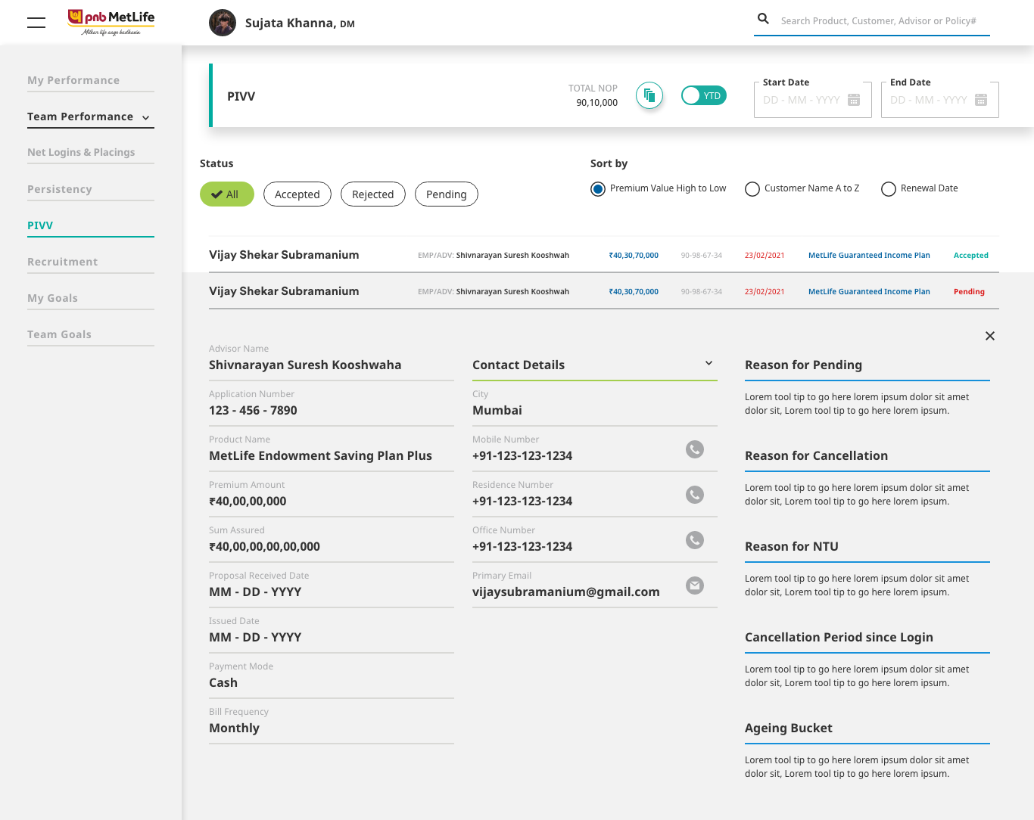Image resolution: width=1034 pixels, height=820 pixels.
Task: Open the Start Date calendar icon
Action: coord(854,100)
